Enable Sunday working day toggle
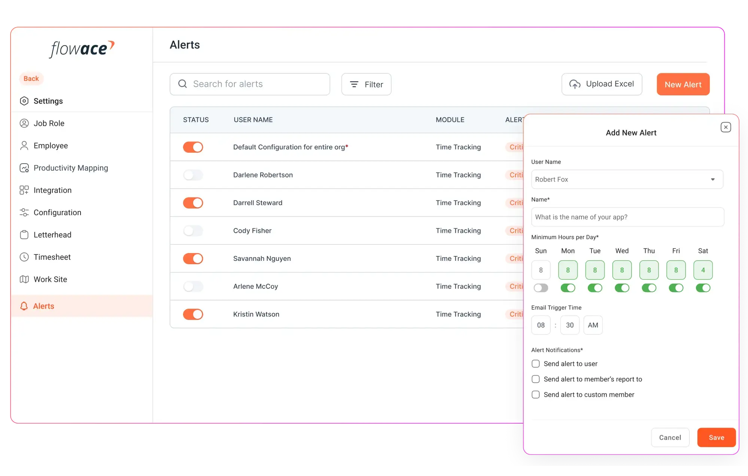Viewport: 748px width, 476px height. (x=540, y=288)
